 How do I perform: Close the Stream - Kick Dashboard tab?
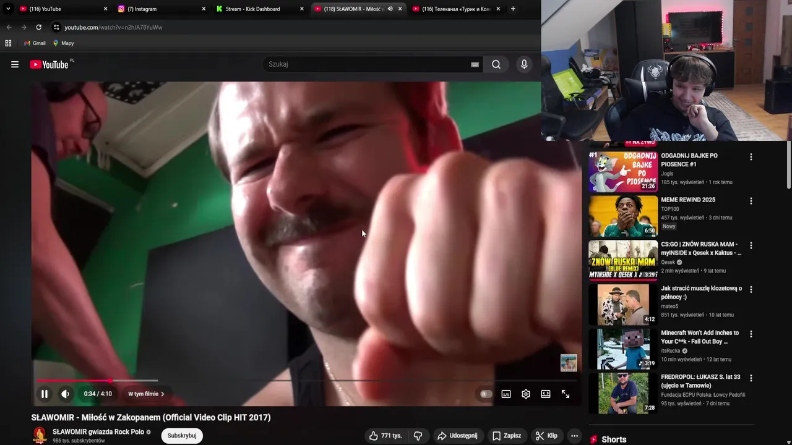pos(302,9)
